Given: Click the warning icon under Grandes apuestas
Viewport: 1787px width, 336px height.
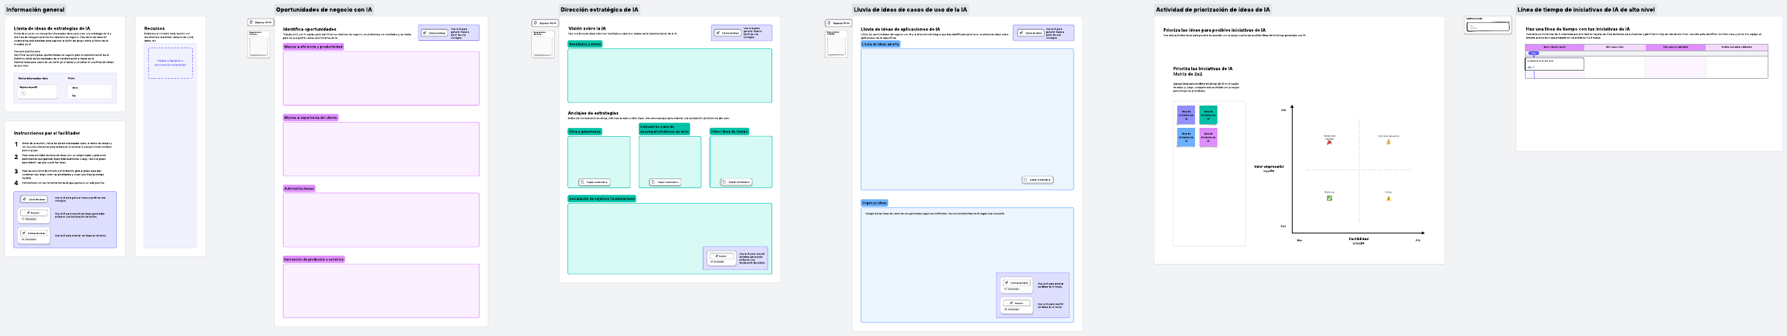Looking at the screenshot, I should click(x=1388, y=142).
